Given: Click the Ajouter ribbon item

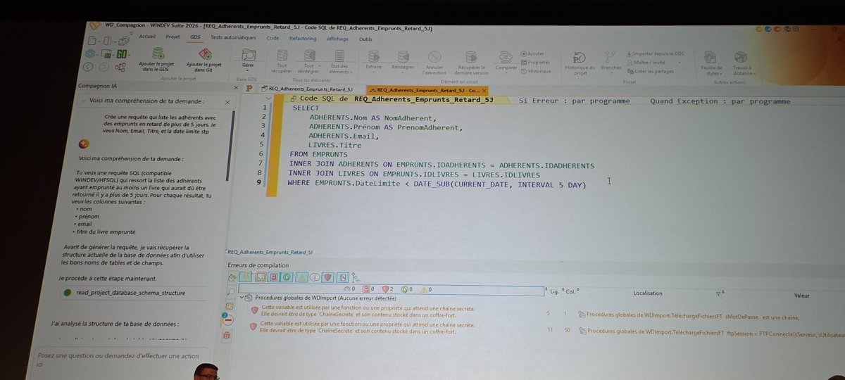Looking at the screenshot, I should (x=532, y=53).
